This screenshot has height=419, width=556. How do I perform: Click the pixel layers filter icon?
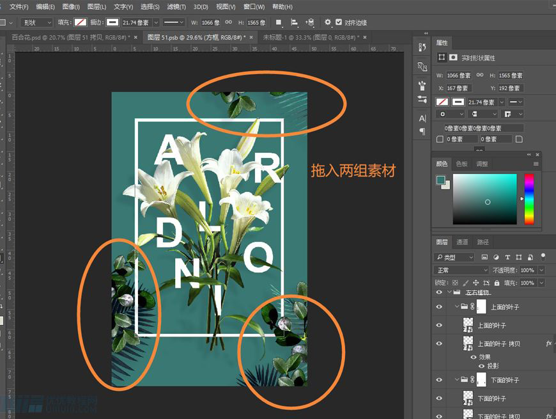pos(486,257)
